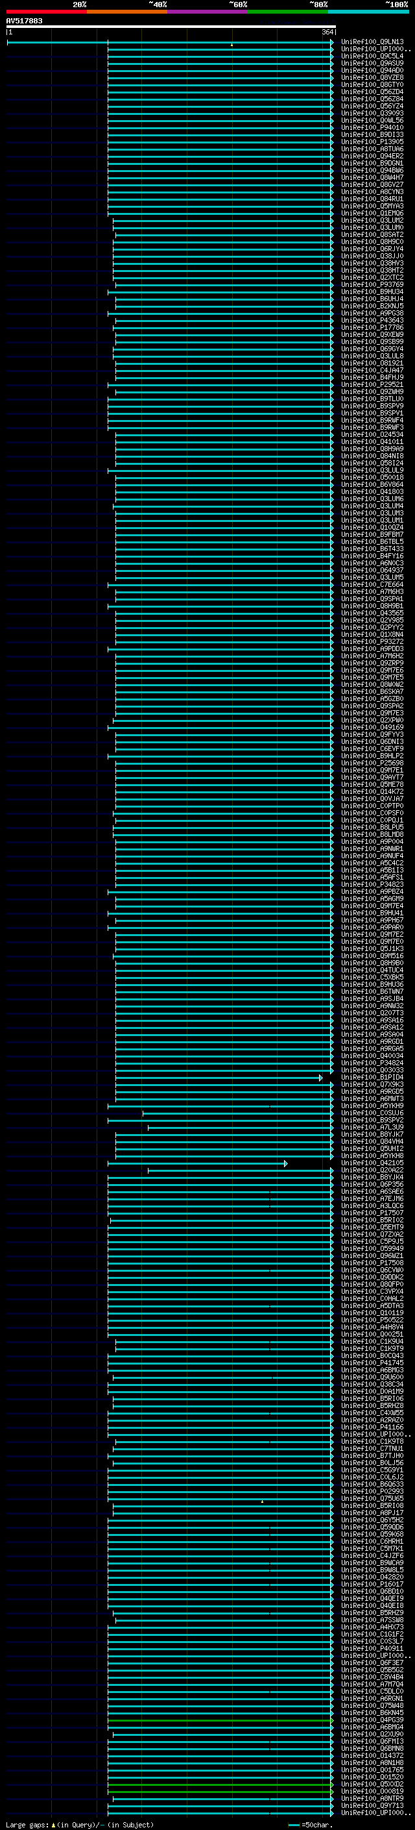Screen dimensions: 415x1830
Task: Select UniRef100_B0CQ43 label
Action: (372, 1355)
